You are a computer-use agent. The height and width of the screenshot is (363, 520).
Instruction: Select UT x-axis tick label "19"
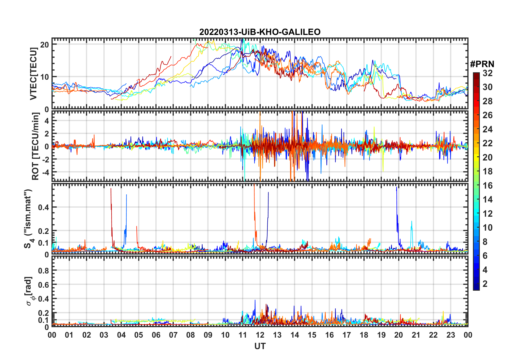[381, 335]
